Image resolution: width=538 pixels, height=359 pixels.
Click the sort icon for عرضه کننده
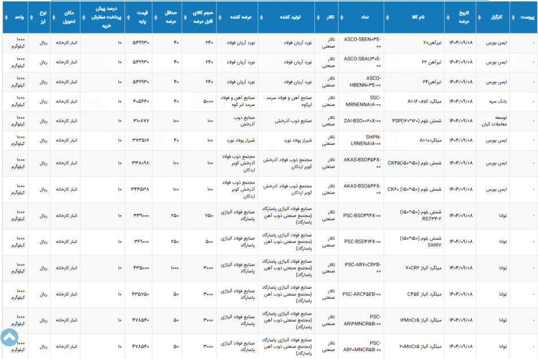220,17
